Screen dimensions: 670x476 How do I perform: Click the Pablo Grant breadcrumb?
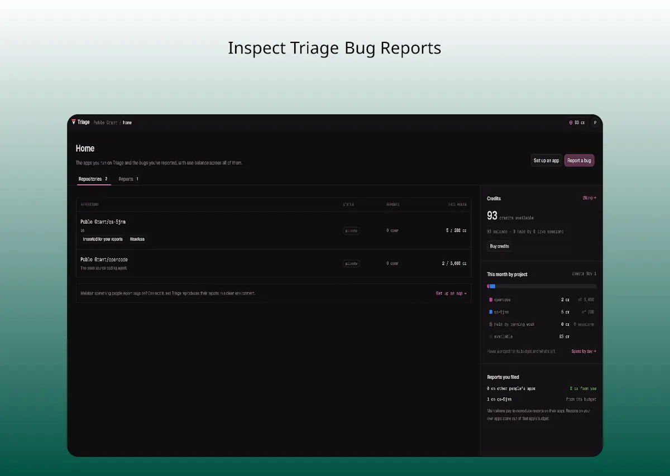(106, 122)
